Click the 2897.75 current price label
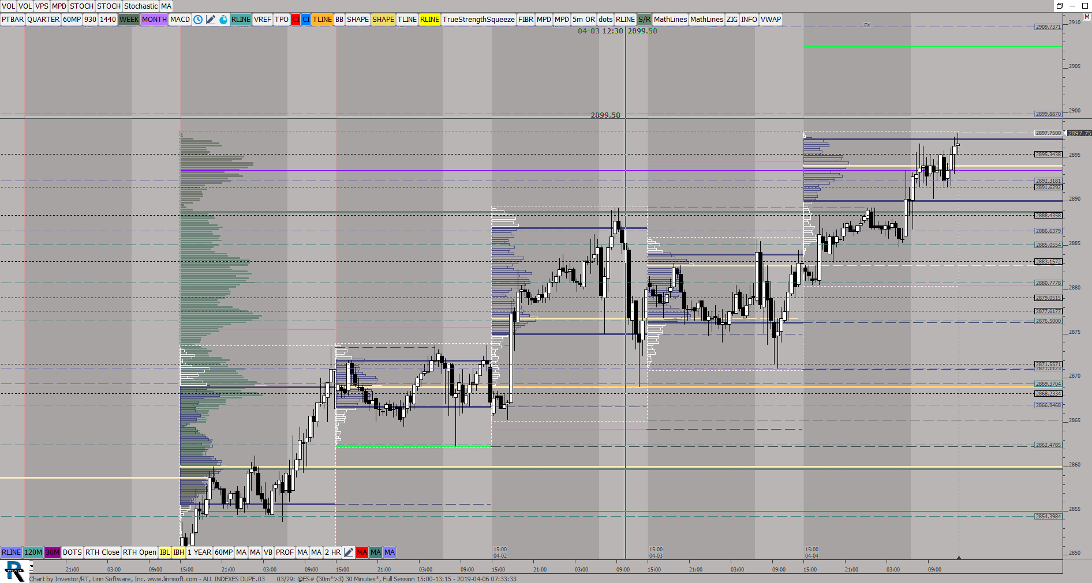 1079,133
